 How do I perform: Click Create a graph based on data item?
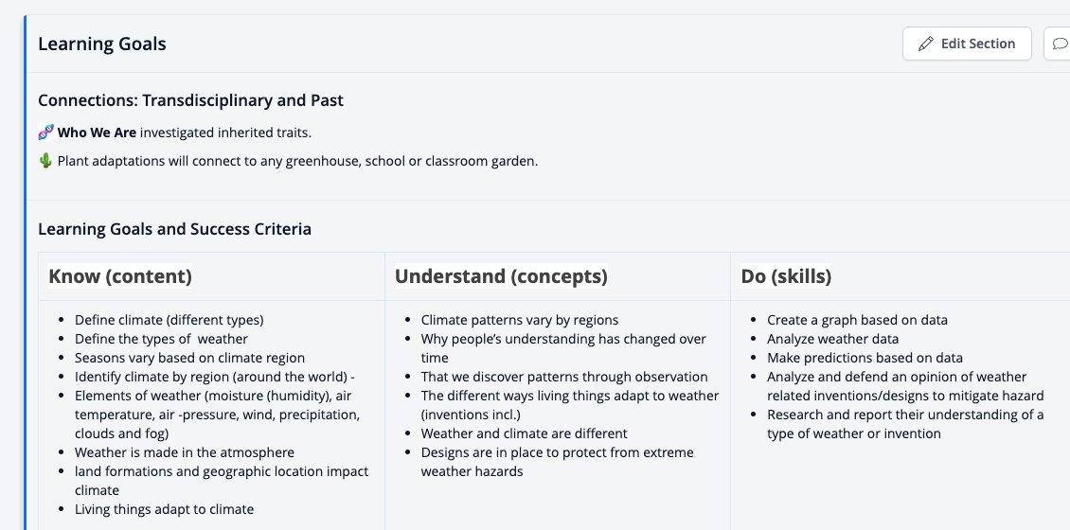coord(857,319)
